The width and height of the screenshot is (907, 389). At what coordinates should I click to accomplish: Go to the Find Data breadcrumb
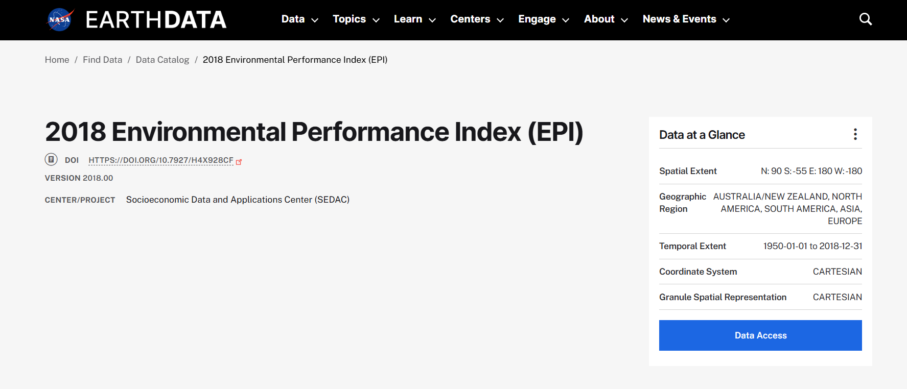tap(102, 60)
